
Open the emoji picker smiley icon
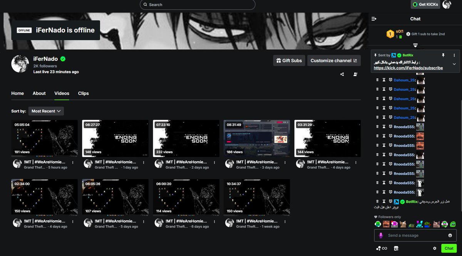[x=450, y=235]
